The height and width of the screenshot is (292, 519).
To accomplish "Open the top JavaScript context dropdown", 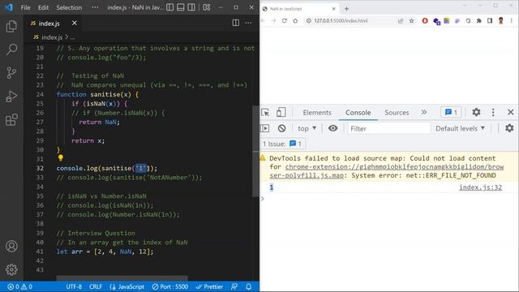I will pyautogui.click(x=307, y=128).
